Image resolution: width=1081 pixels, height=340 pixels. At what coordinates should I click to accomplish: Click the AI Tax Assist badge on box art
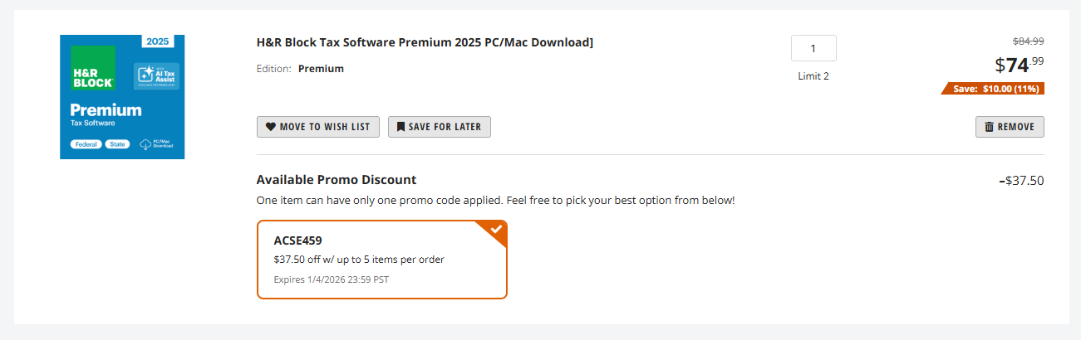click(x=156, y=76)
